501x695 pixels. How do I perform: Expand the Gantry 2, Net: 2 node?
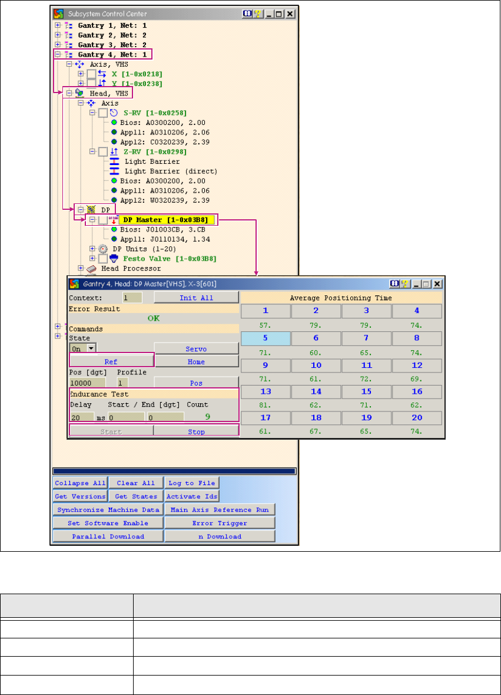pos(57,35)
